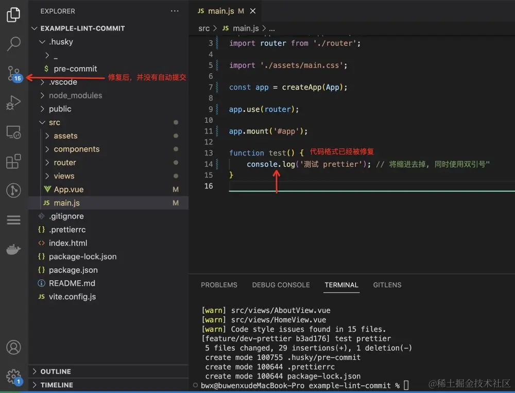Expand the router folder

point(47,163)
